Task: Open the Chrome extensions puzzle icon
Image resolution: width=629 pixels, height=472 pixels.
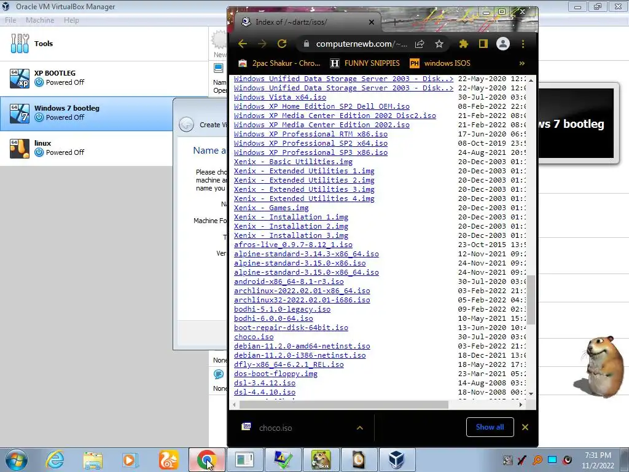Action: (463, 44)
